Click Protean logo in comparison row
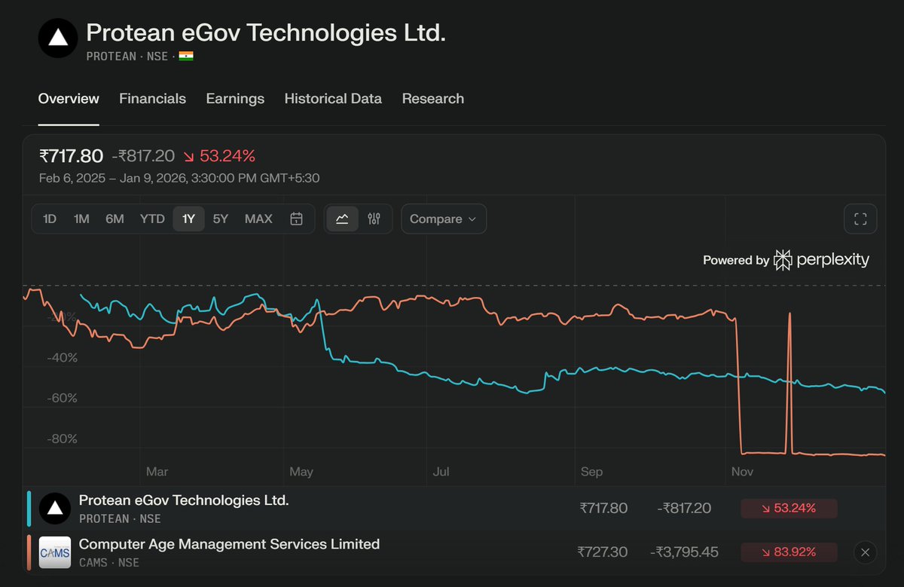The image size is (904, 587). (x=54, y=509)
